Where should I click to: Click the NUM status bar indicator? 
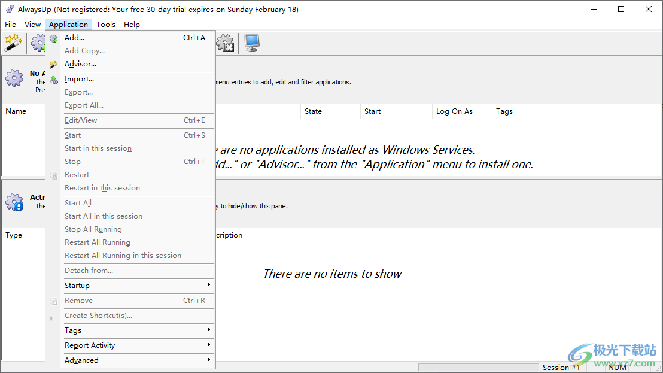pyautogui.click(x=617, y=368)
